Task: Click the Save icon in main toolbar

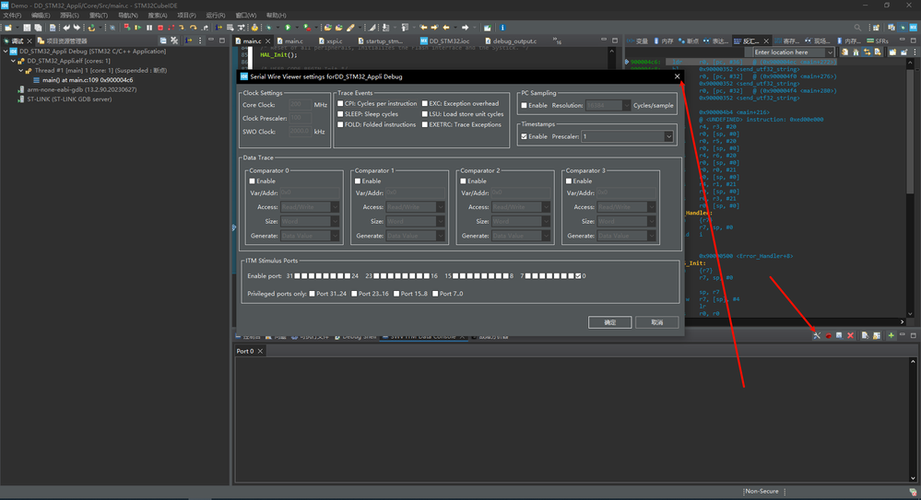Action: click(27, 28)
